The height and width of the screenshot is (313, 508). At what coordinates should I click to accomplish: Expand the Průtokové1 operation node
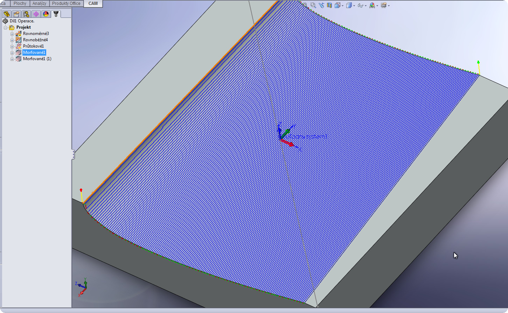[12, 47]
